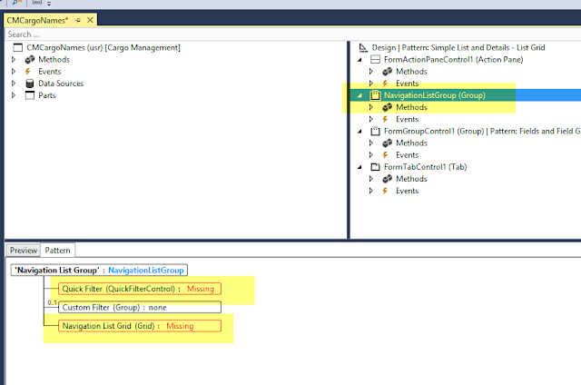Viewport: 581px width, 385px height.
Task: Select FormTabControl1 (Tab) row
Action: point(426,167)
